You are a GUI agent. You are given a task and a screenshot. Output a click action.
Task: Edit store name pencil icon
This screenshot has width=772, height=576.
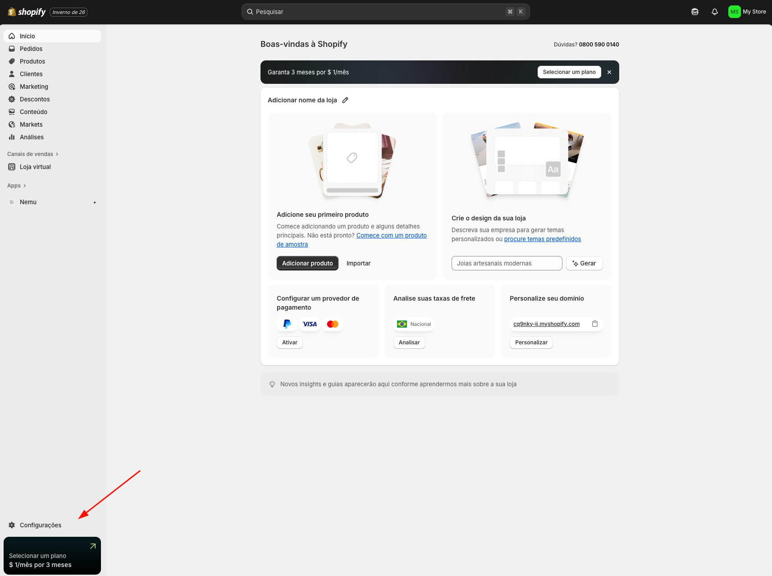point(345,100)
